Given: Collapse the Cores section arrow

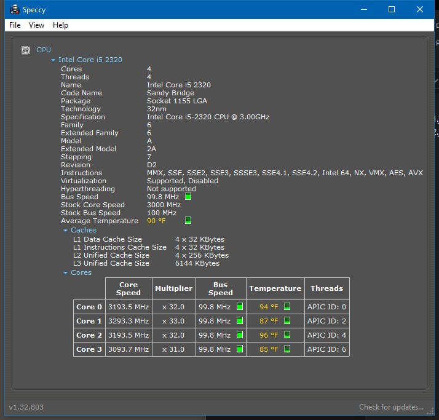Looking at the screenshot, I should tap(66, 272).
